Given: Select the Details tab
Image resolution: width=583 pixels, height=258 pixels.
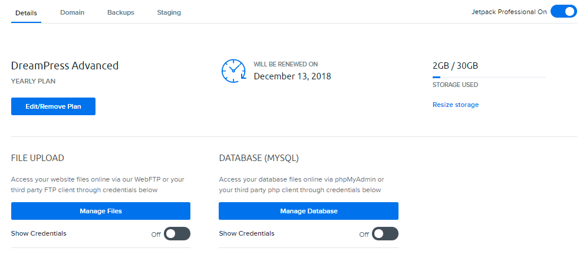Looking at the screenshot, I should (26, 13).
